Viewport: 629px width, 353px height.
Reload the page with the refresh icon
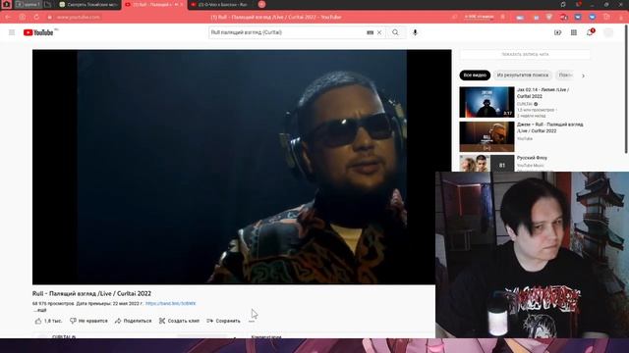click(36, 18)
